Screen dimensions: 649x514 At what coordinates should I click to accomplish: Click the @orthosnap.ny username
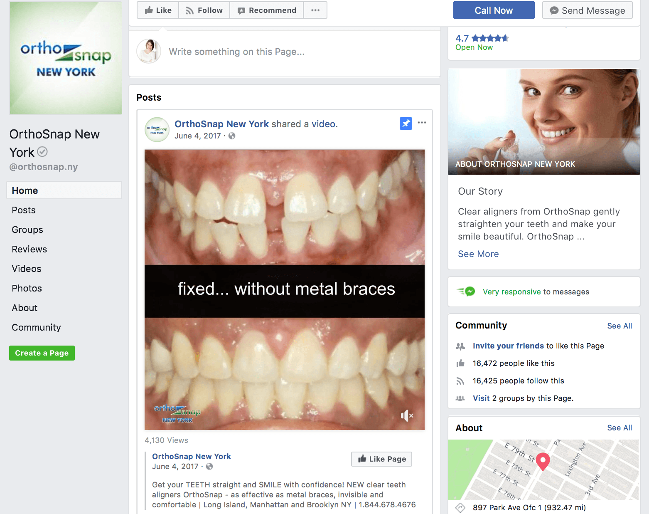click(44, 167)
